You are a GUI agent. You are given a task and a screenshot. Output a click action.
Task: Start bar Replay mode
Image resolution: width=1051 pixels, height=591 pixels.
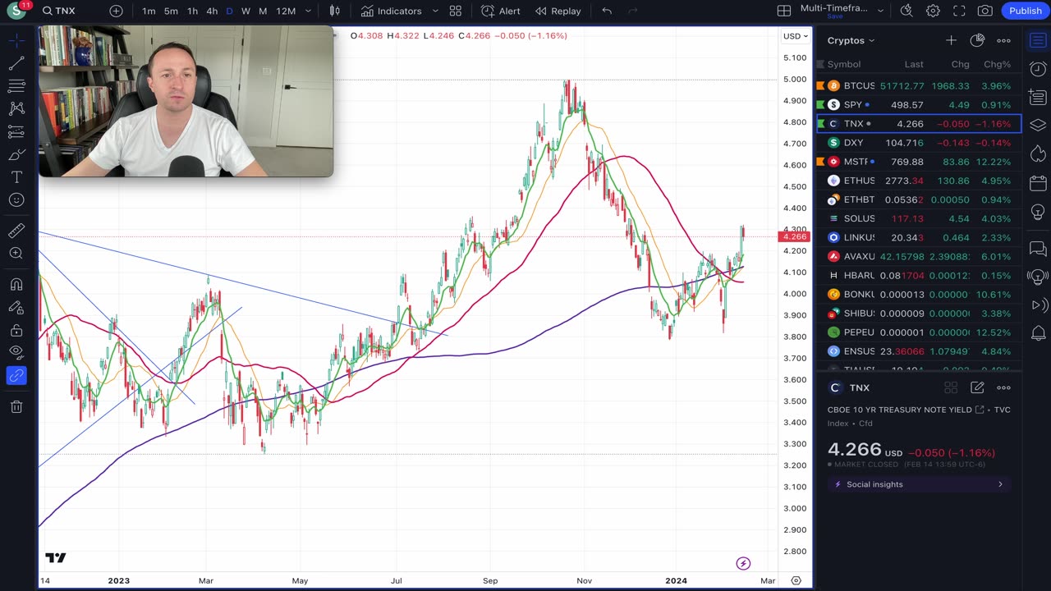(x=558, y=11)
